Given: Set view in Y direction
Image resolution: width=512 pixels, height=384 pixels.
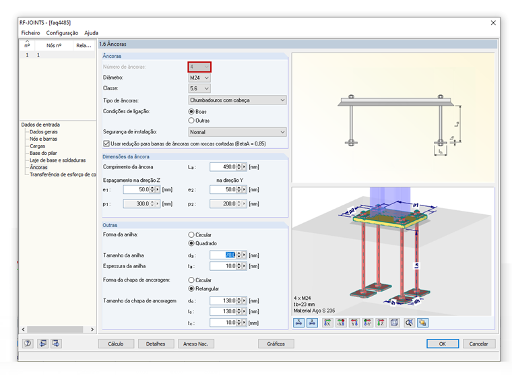Looking at the screenshot, I should click(354, 323).
